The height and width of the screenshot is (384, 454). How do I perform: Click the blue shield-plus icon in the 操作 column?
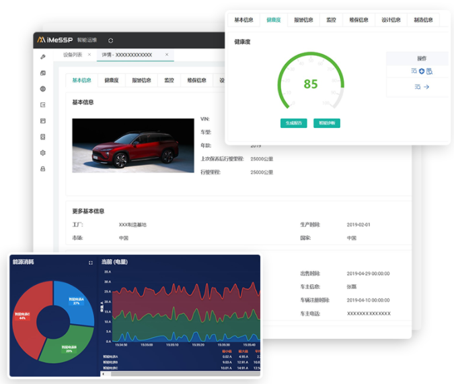point(422,71)
